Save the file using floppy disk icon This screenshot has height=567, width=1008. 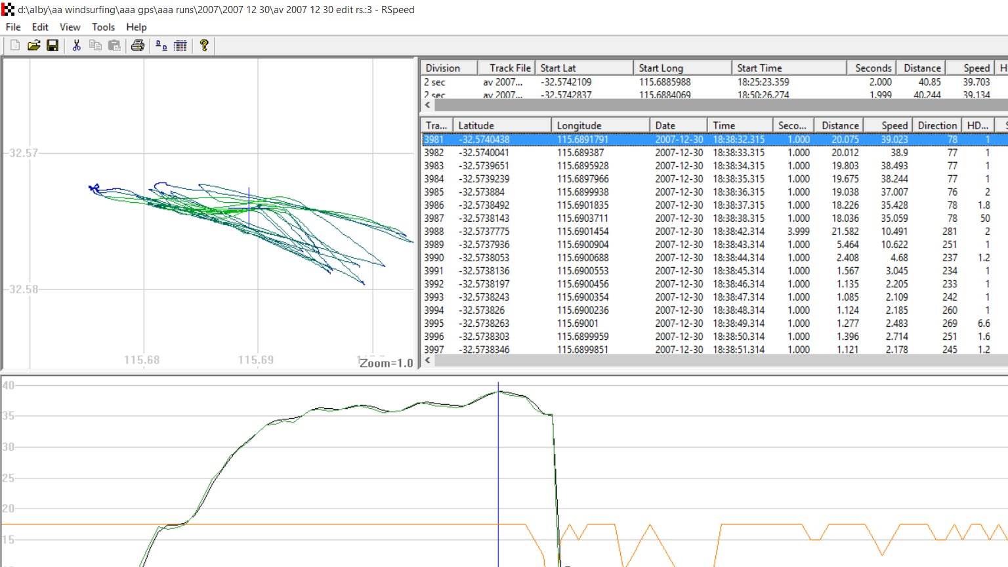pos(52,45)
